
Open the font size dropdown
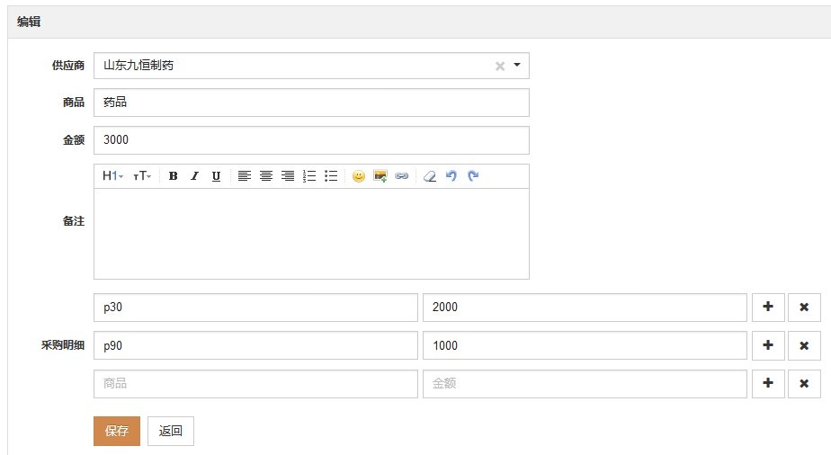point(142,176)
